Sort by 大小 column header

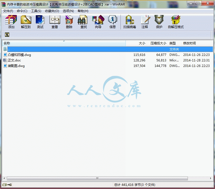(136, 43)
